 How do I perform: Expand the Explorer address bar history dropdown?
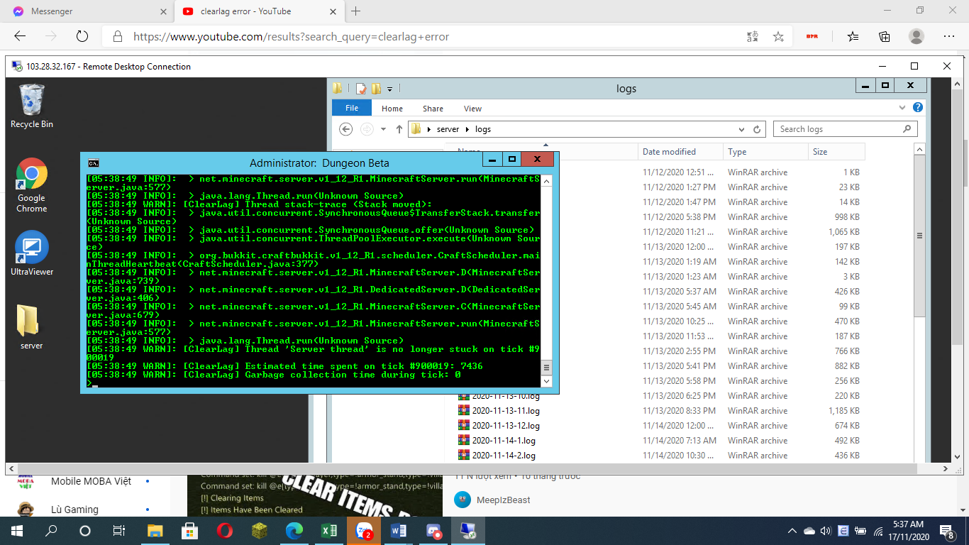741,129
